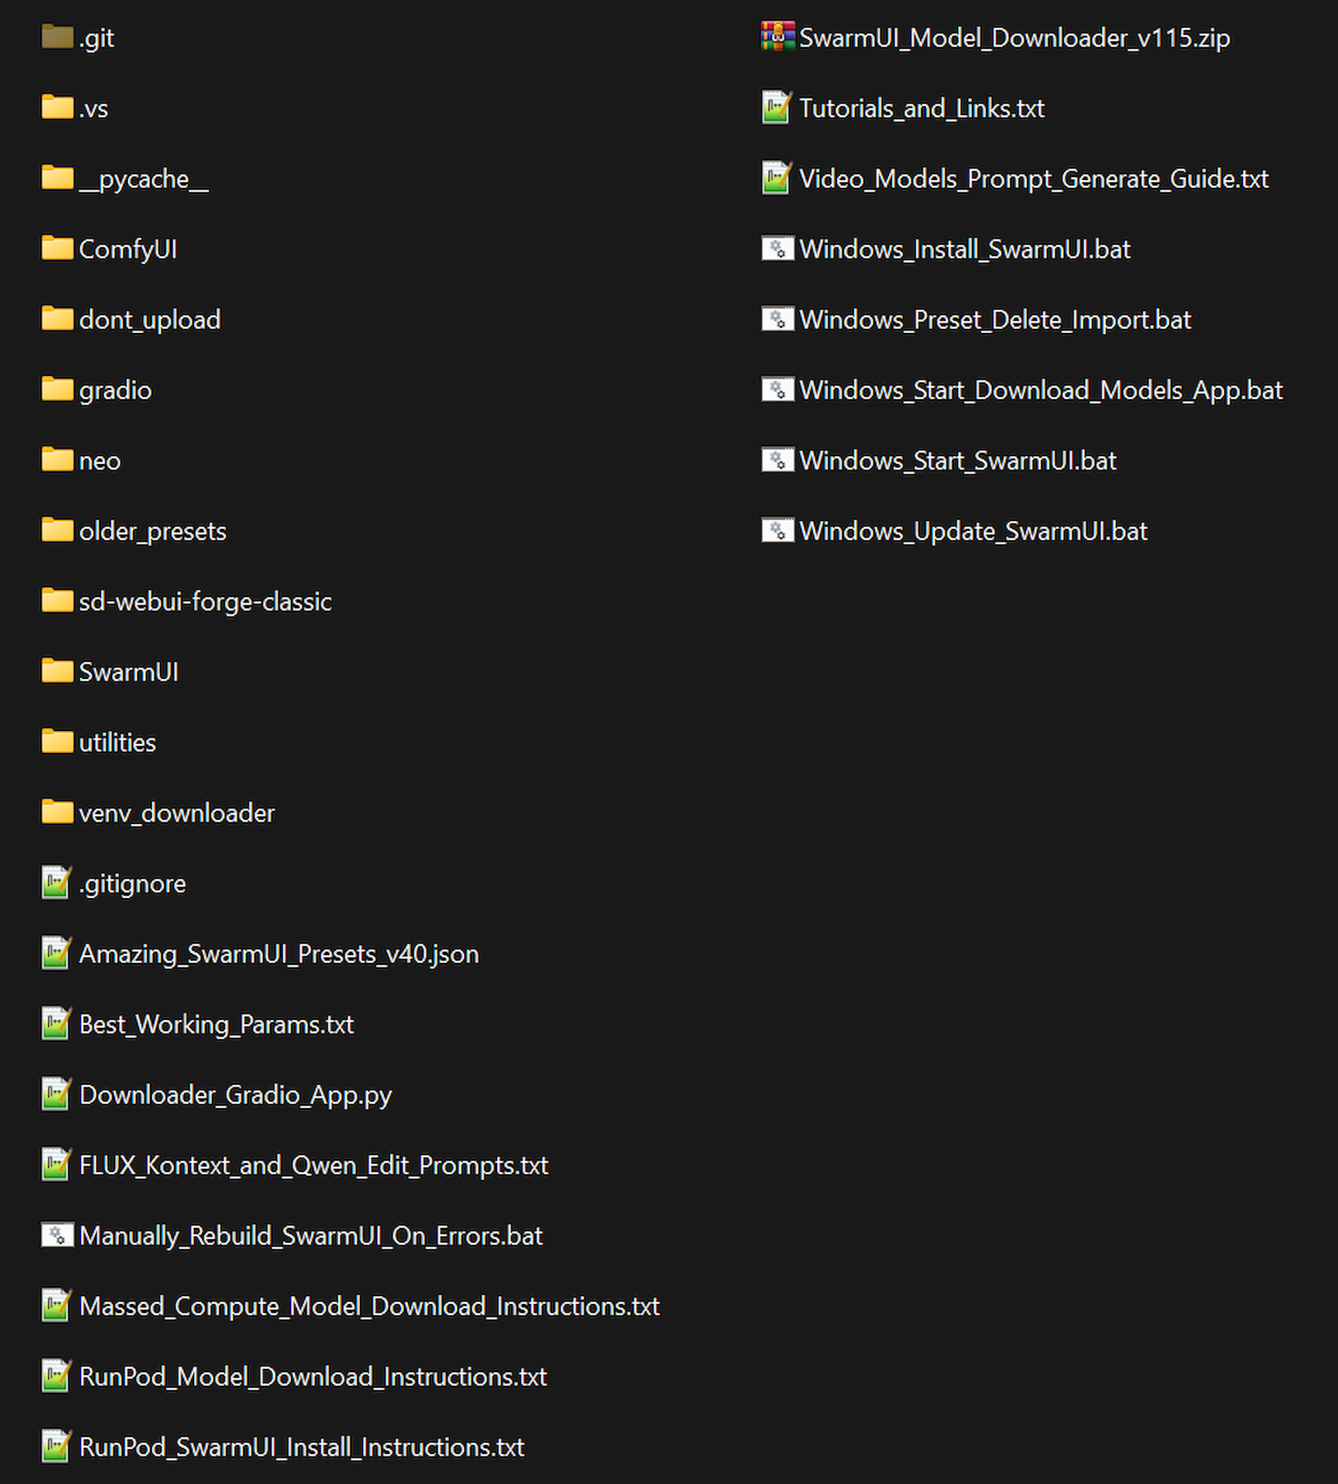
Task: Select the file name ".gitignore"
Action: (132, 884)
